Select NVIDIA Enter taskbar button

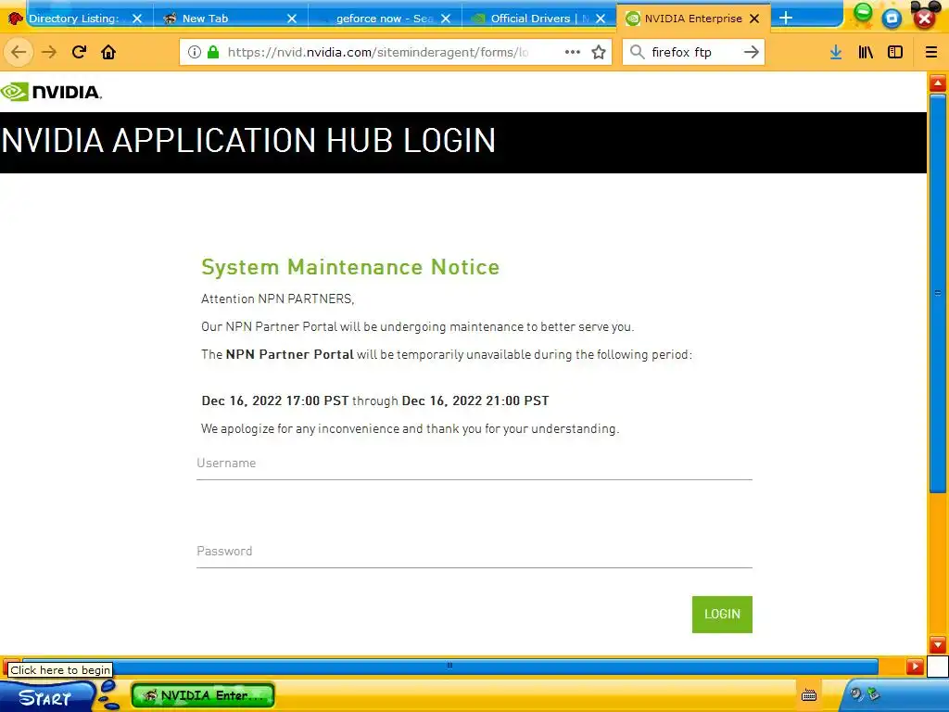[x=203, y=695]
